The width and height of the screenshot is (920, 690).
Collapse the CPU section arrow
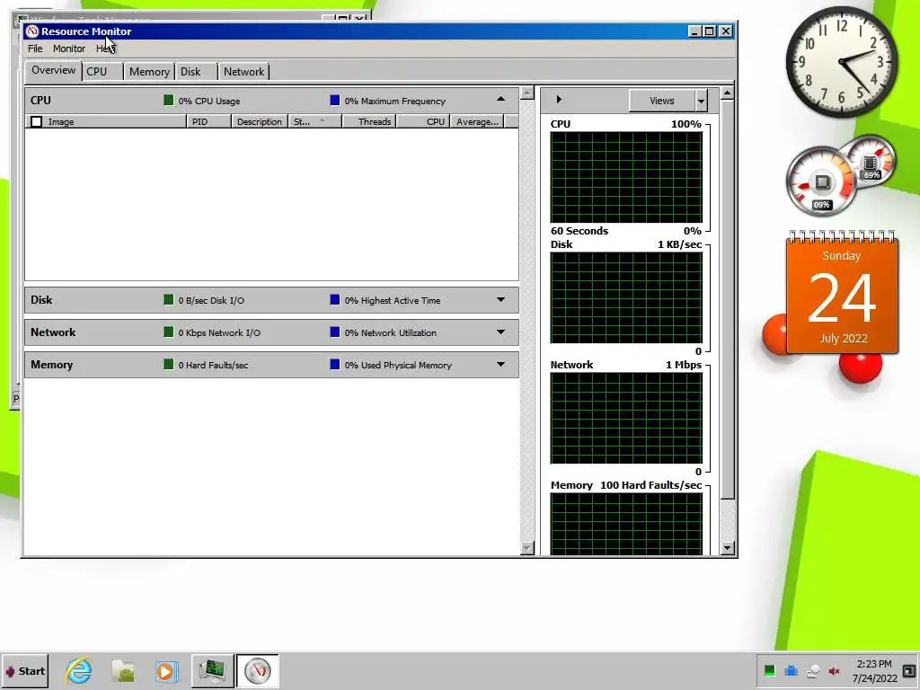pos(500,99)
